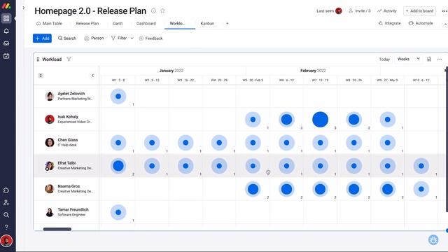The height and width of the screenshot is (252, 448).
Task: Open Integrate option
Action: point(389,23)
